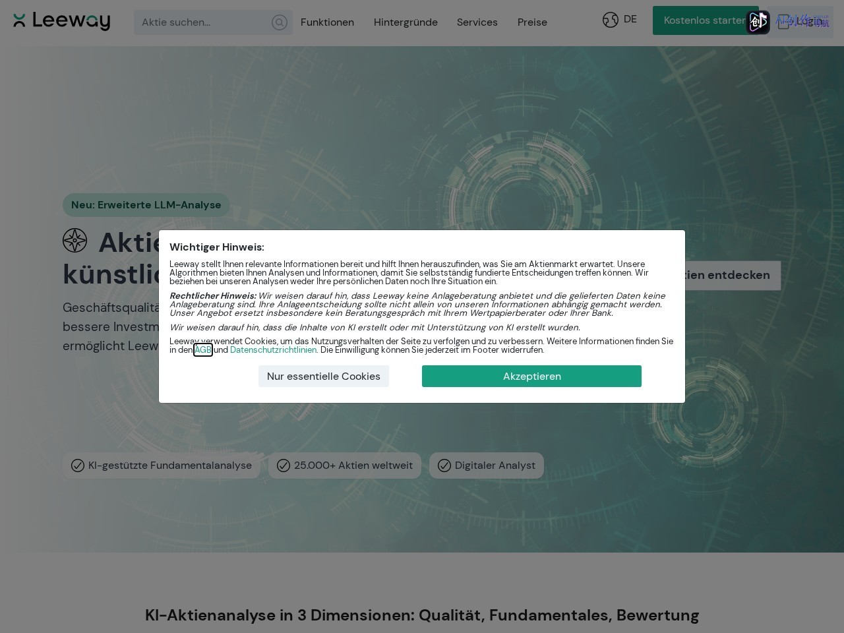Open the AGB link
Image resolution: width=844 pixels, height=633 pixels.
(203, 350)
